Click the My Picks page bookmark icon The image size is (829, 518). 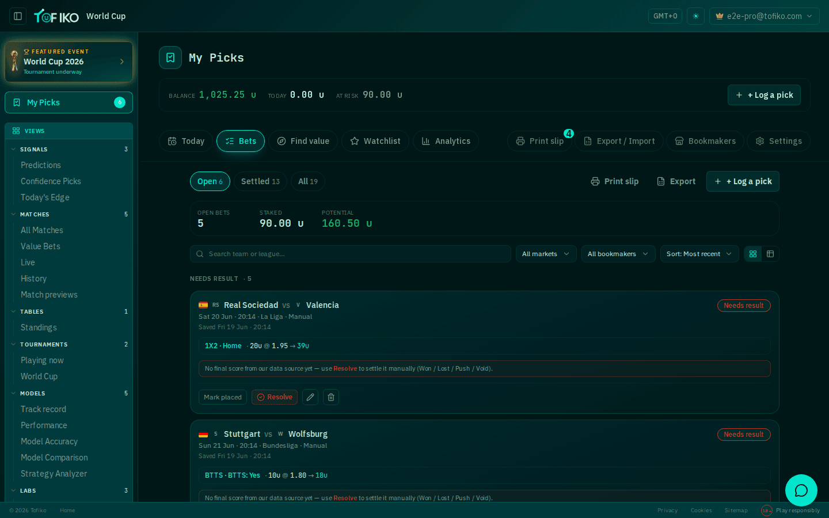[170, 58]
